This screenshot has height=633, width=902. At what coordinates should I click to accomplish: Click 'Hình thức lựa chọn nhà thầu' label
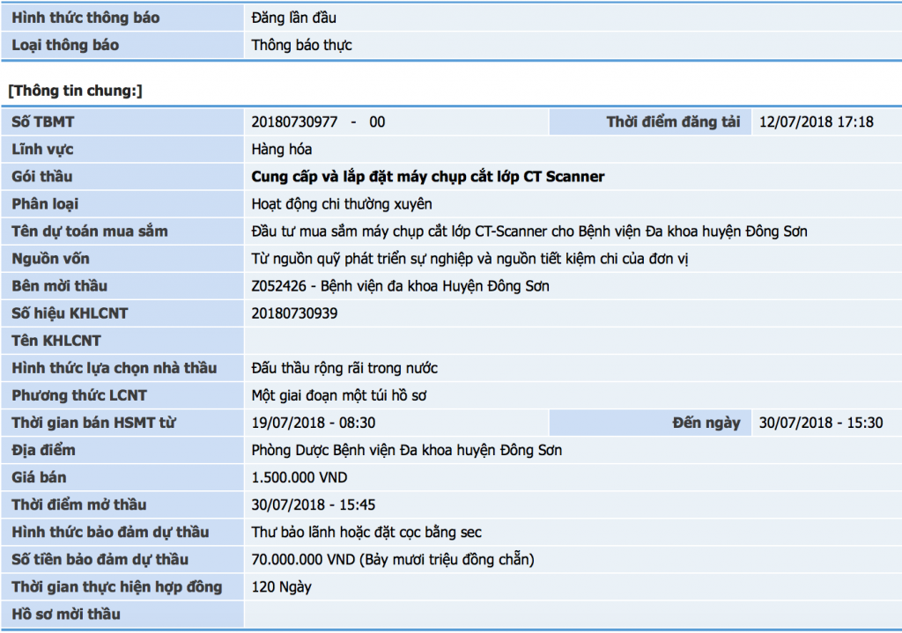click(114, 368)
